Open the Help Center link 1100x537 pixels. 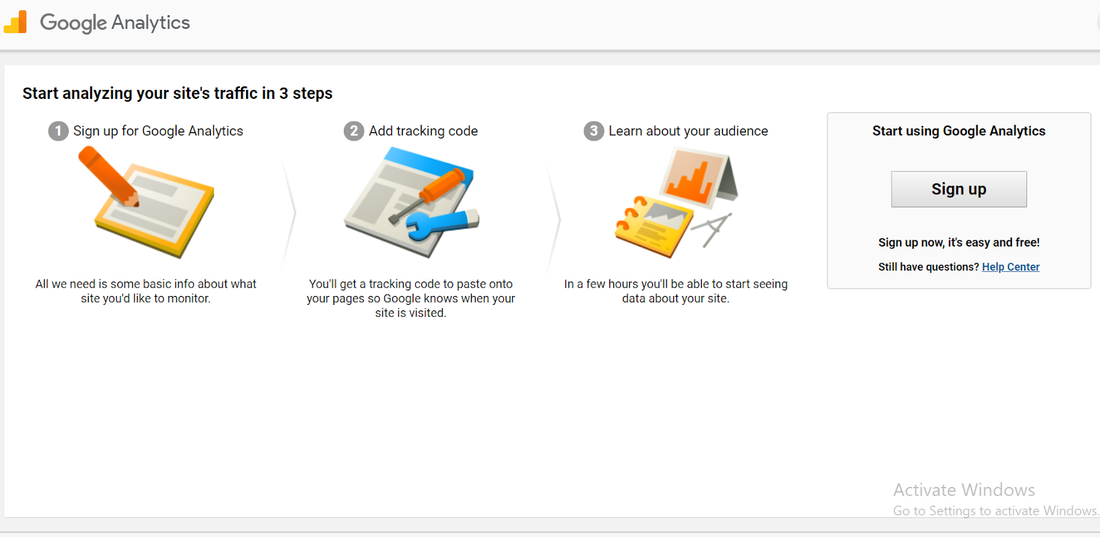coord(1010,266)
